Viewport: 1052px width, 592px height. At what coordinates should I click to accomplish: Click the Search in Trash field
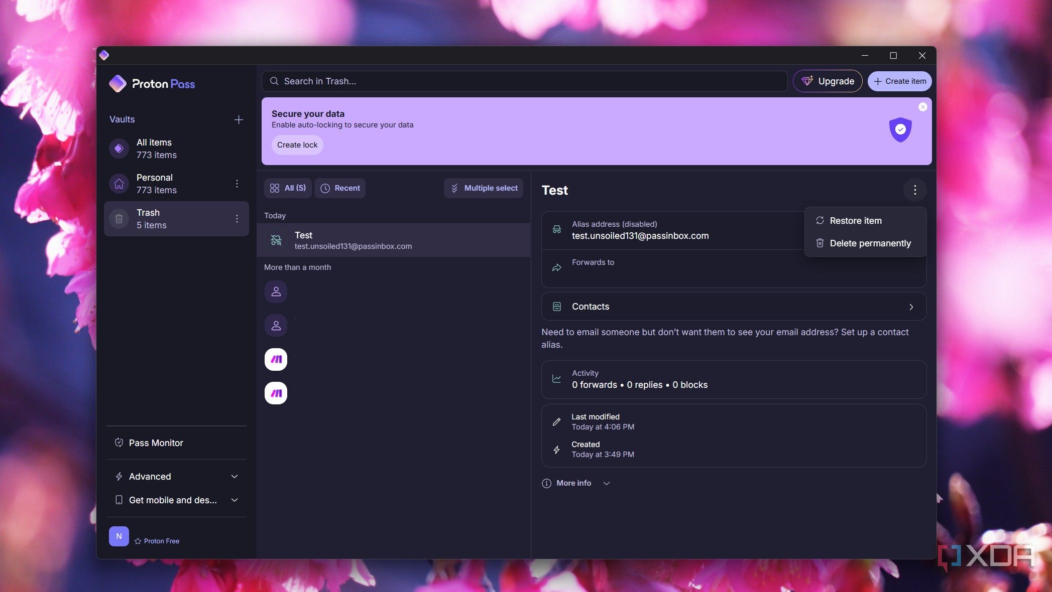pyautogui.click(x=524, y=81)
